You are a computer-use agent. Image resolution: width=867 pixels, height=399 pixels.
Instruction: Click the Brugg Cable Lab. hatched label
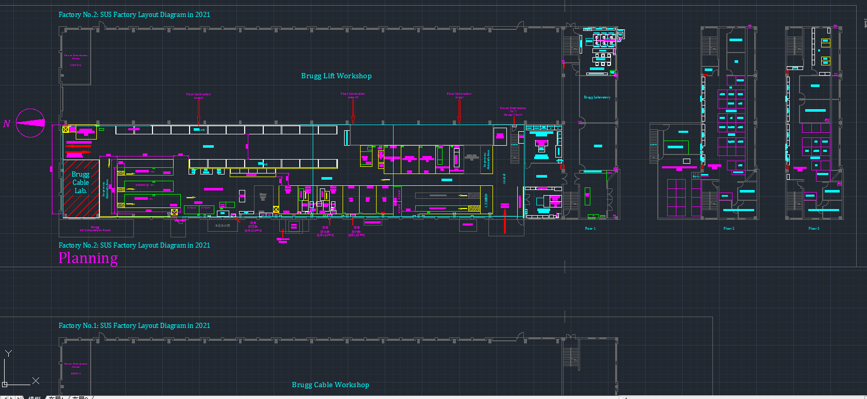tap(80, 183)
